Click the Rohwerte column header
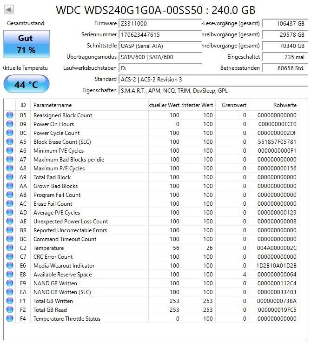Image resolution: width=311 pixels, height=343 pixels. (x=274, y=105)
